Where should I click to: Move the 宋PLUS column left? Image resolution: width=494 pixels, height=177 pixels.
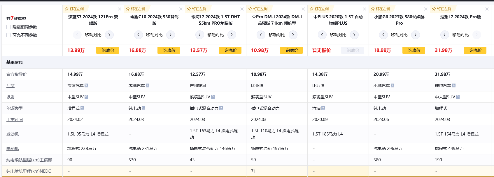[x=322, y=35]
